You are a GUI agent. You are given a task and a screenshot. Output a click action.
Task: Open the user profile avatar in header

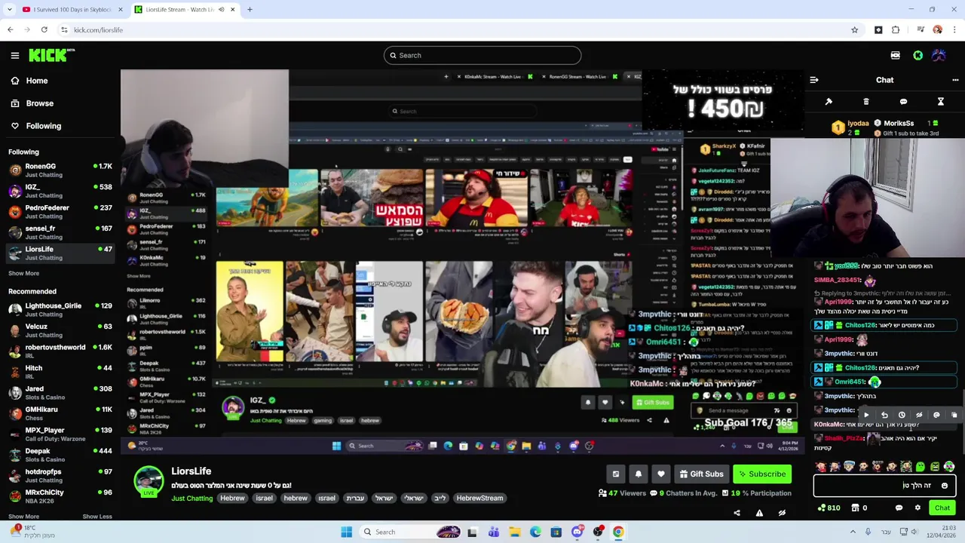coord(939,55)
